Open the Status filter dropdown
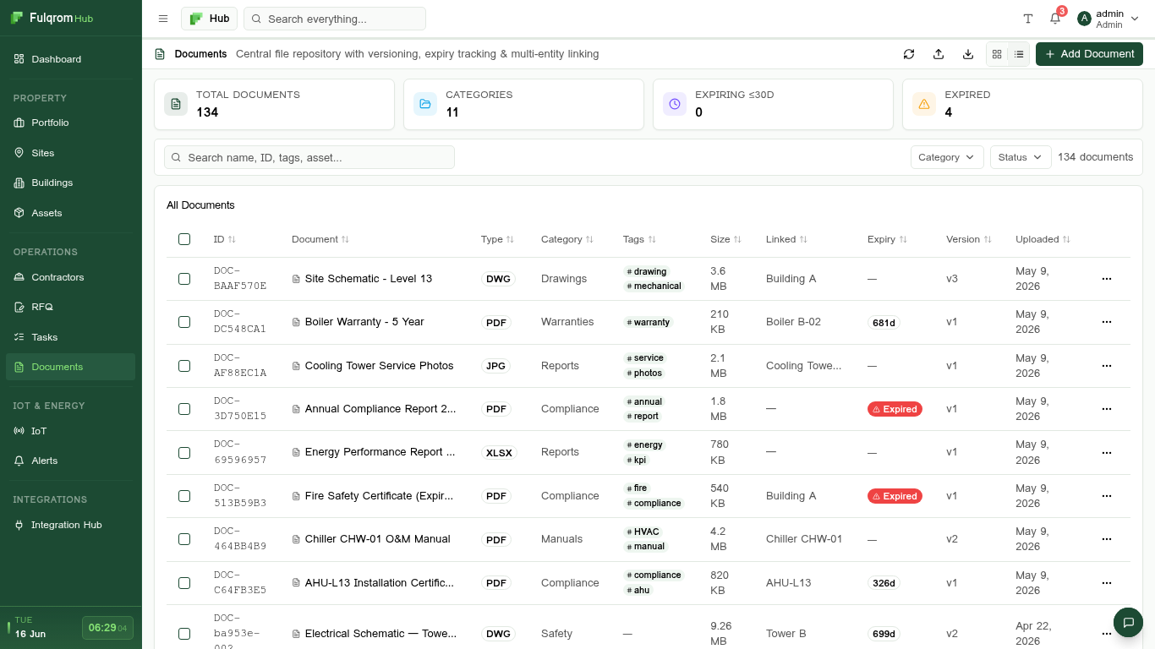The width and height of the screenshot is (1155, 649). coord(1021,157)
